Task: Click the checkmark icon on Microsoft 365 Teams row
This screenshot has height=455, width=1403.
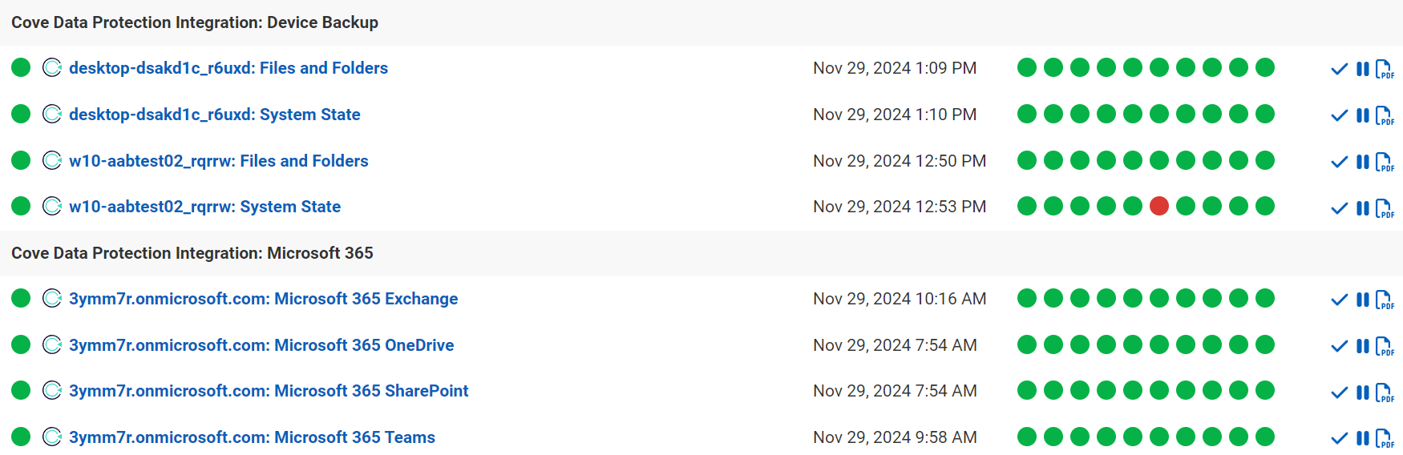Action: point(1339,438)
